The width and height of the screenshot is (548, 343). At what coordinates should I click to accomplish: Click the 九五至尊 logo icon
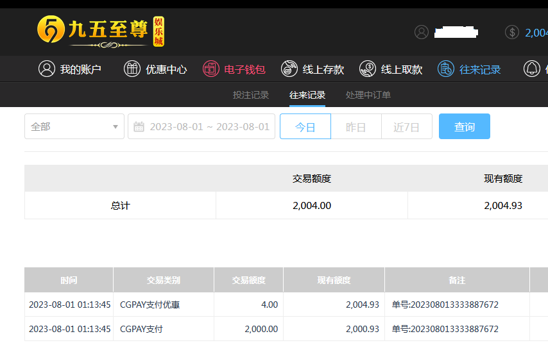[51, 29]
